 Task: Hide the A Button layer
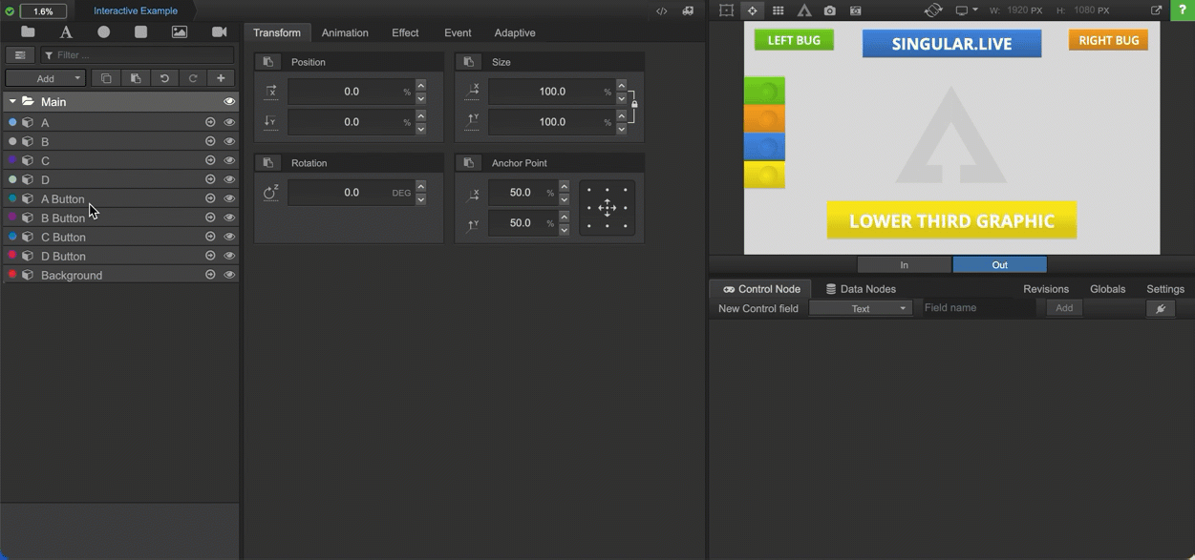pyautogui.click(x=229, y=198)
